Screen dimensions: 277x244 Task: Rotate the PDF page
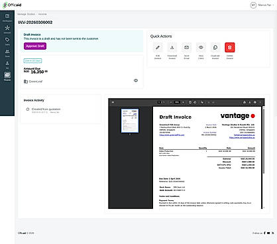pos(195,102)
